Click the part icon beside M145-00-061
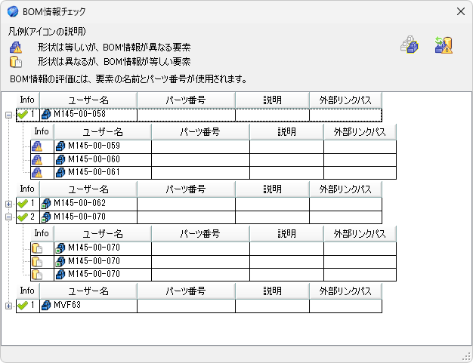 [60, 173]
